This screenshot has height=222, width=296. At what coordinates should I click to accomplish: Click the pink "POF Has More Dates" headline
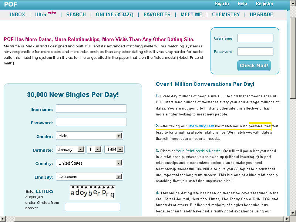coord(99,39)
